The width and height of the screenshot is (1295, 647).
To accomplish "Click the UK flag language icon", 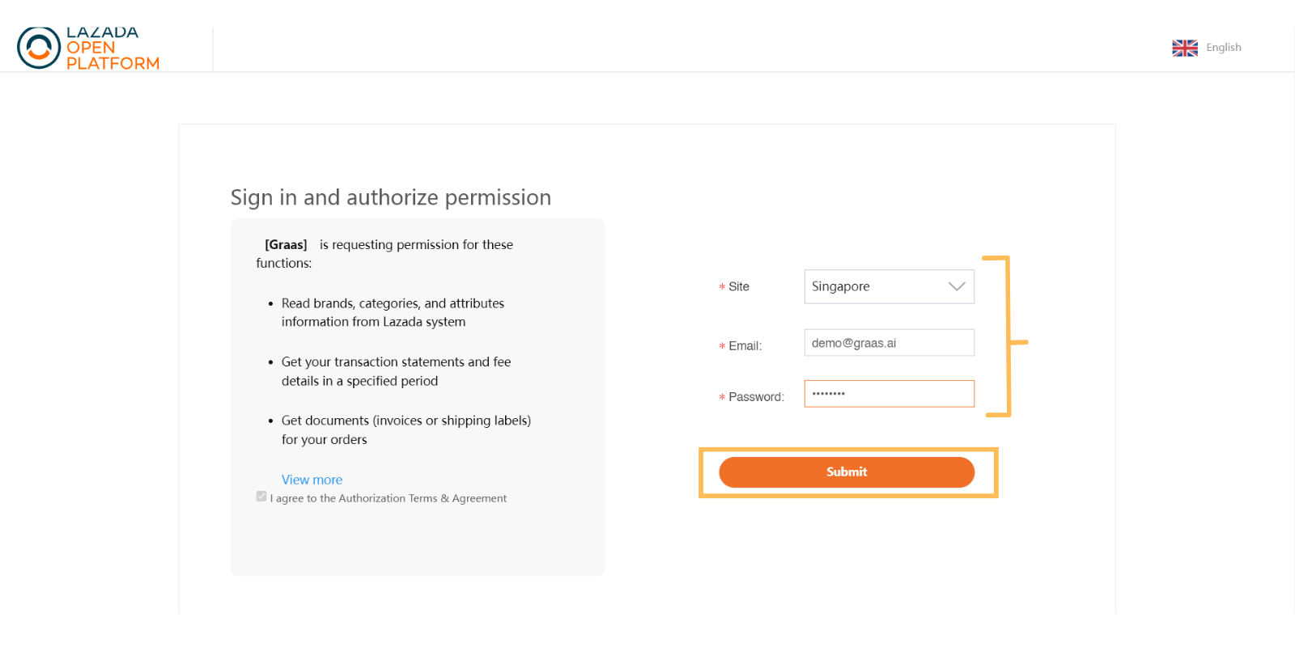I will [x=1185, y=49].
